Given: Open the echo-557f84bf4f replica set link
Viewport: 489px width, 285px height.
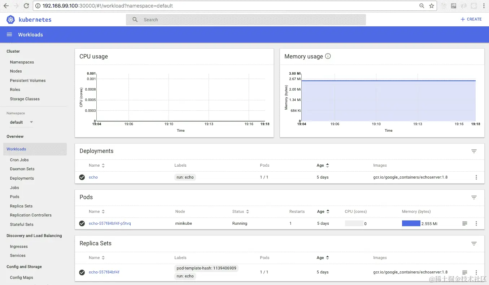Looking at the screenshot, I should point(104,272).
